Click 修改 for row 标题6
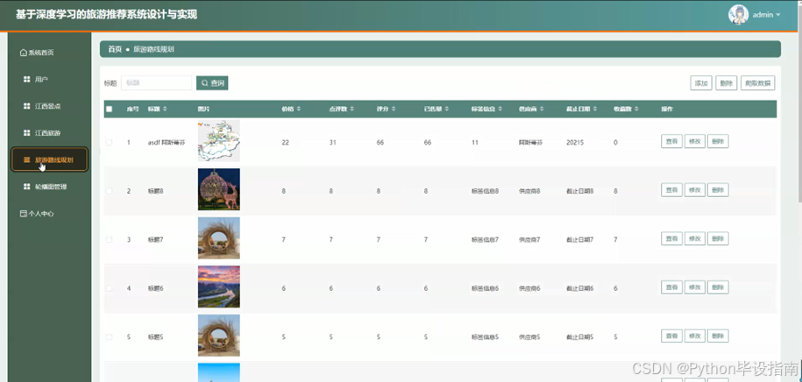 point(694,287)
